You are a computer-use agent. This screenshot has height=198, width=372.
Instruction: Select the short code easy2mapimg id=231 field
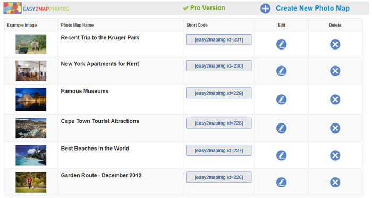point(218,40)
